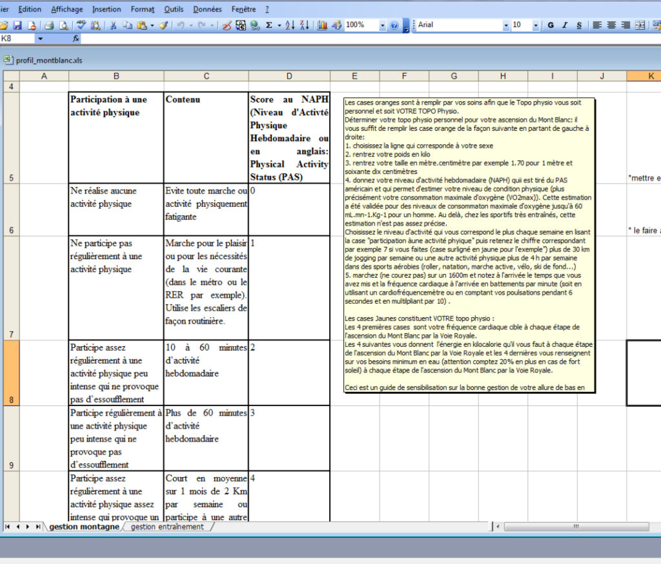Screen dimensions: 661x564
Task: Click the column D header
Action: pos(289,76)
